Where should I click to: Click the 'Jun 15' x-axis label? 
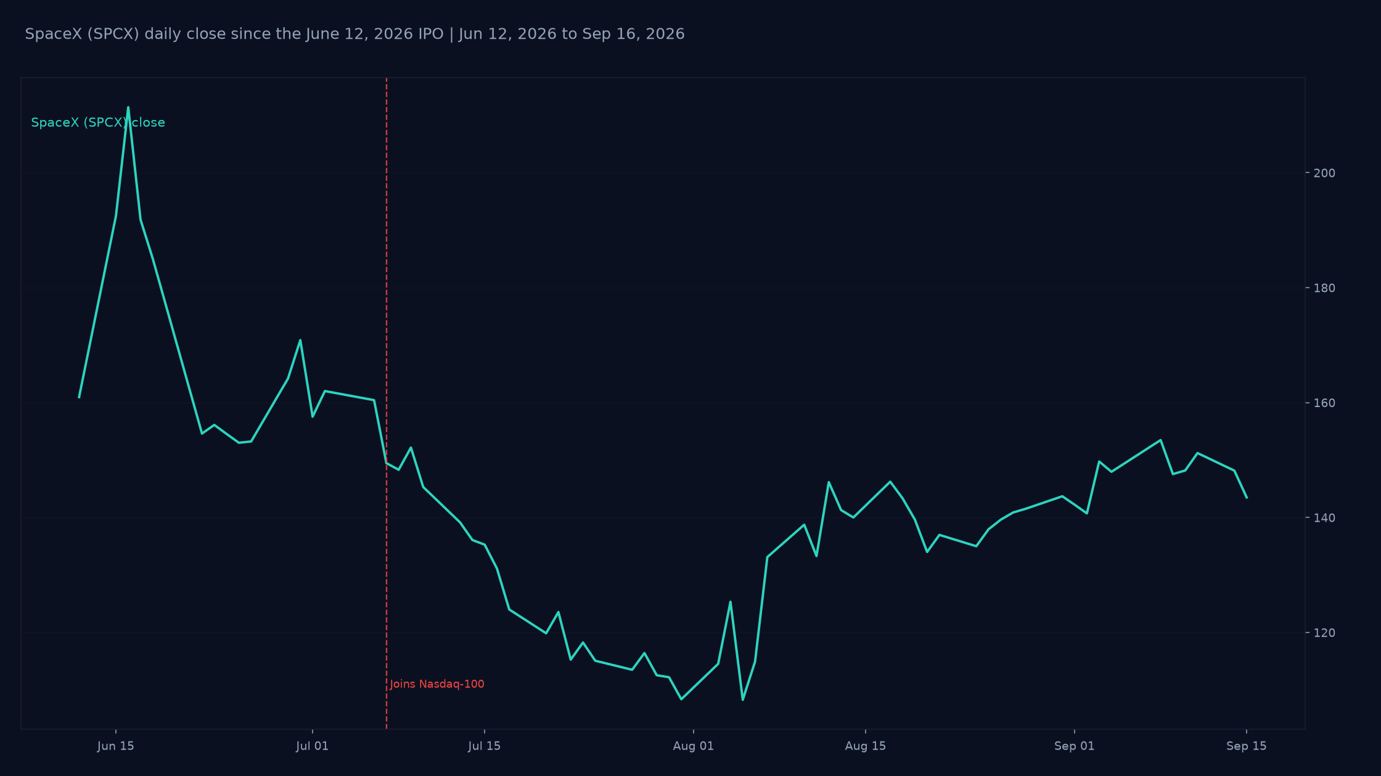116,746
